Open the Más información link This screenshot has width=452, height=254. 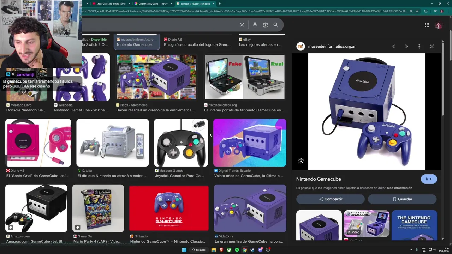tap(399, 188)
